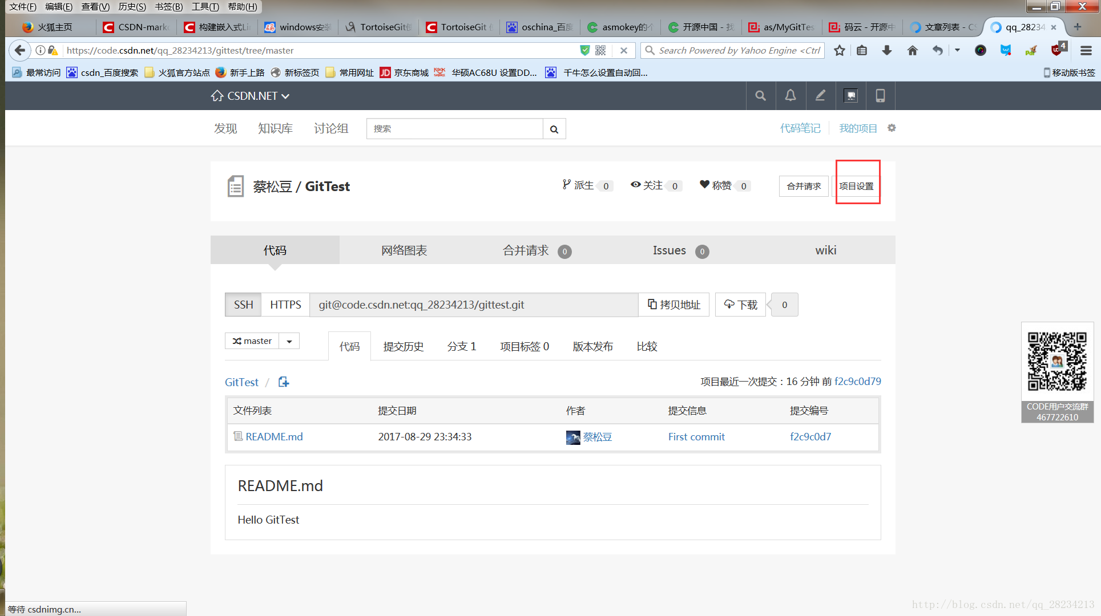Click the 项目设置 button
This screenshot has height=616, width=1101.
pos(856,186)
